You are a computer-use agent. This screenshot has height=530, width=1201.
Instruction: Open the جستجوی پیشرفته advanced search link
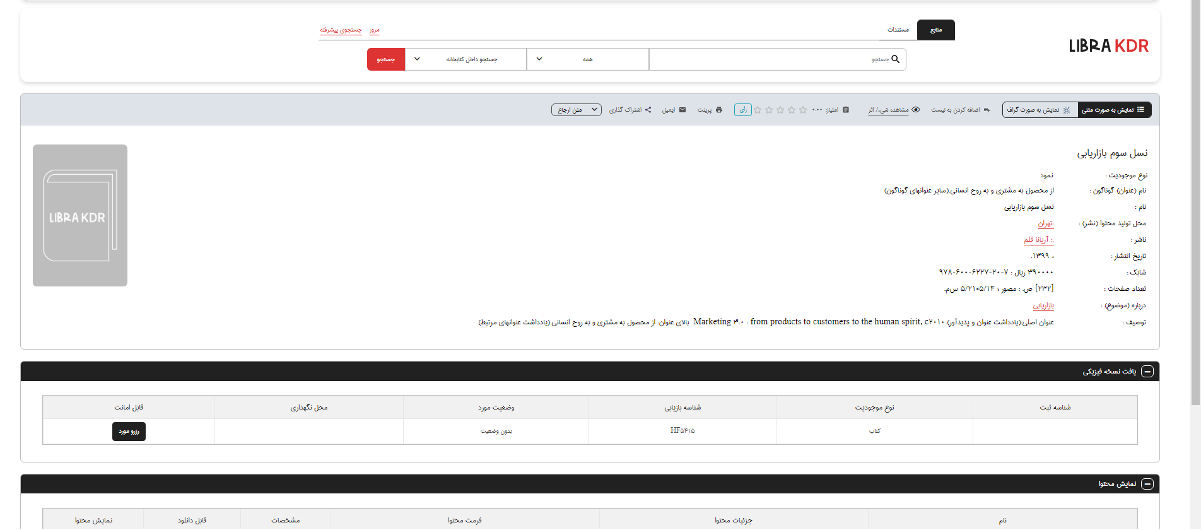click(x=341, y=30)
